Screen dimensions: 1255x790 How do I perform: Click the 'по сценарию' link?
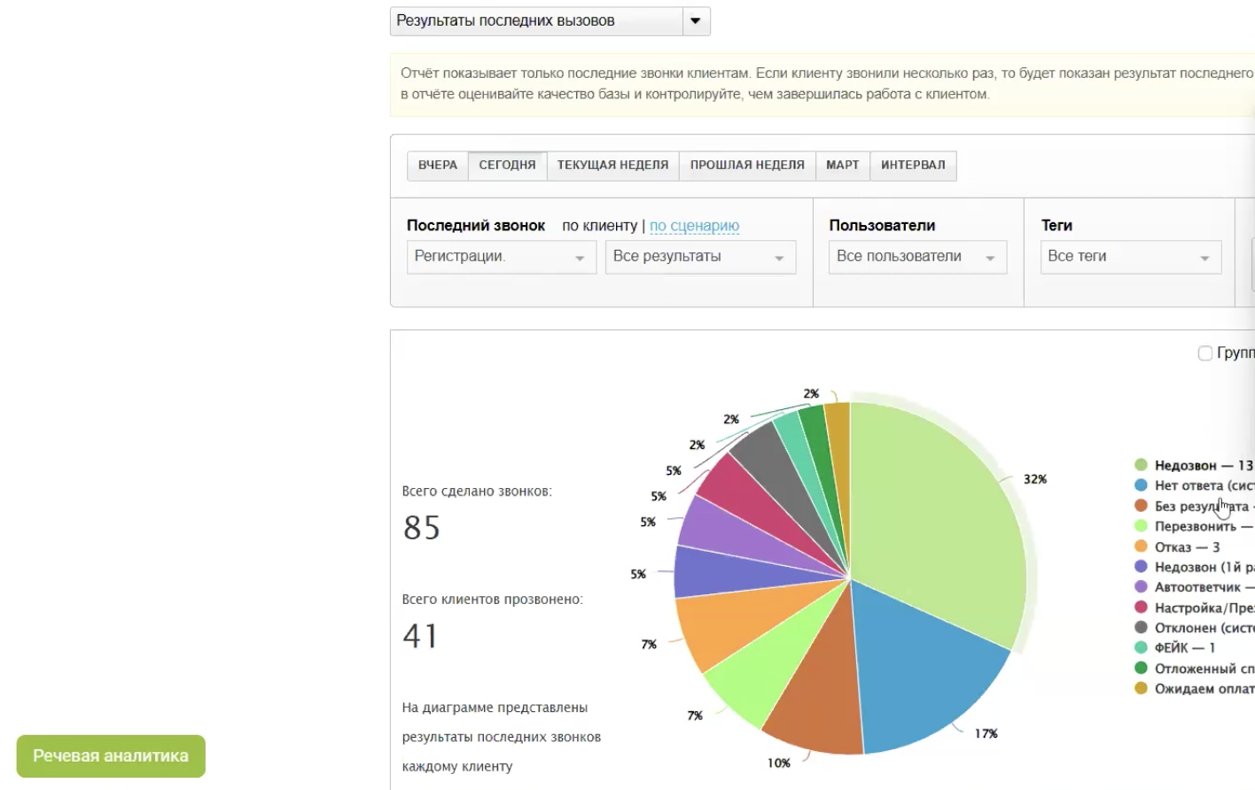tap(694, 226)
